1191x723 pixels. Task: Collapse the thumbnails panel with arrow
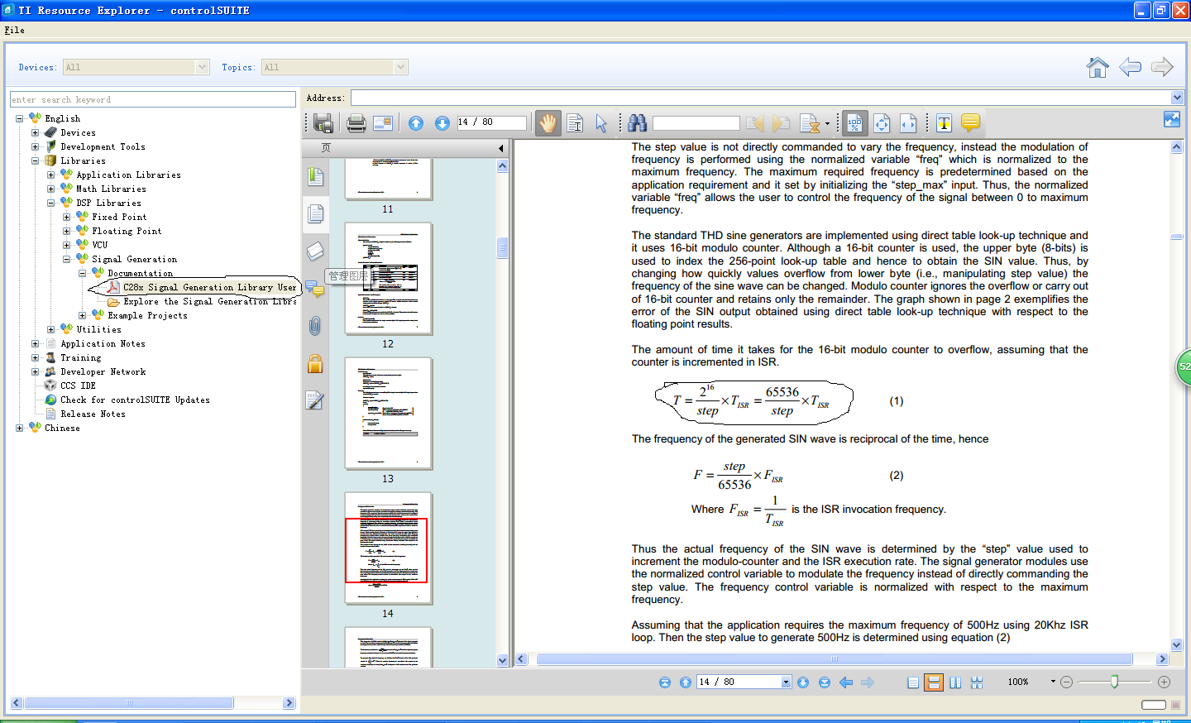pos(500,148)
